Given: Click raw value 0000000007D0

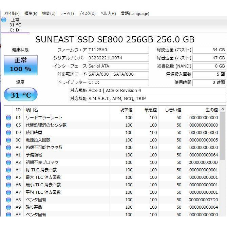Looking at the screenshot, I should (203, 200).
